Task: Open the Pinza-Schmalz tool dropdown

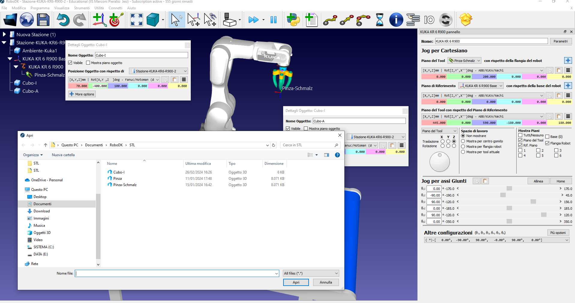Action: (x=464, y=61)
